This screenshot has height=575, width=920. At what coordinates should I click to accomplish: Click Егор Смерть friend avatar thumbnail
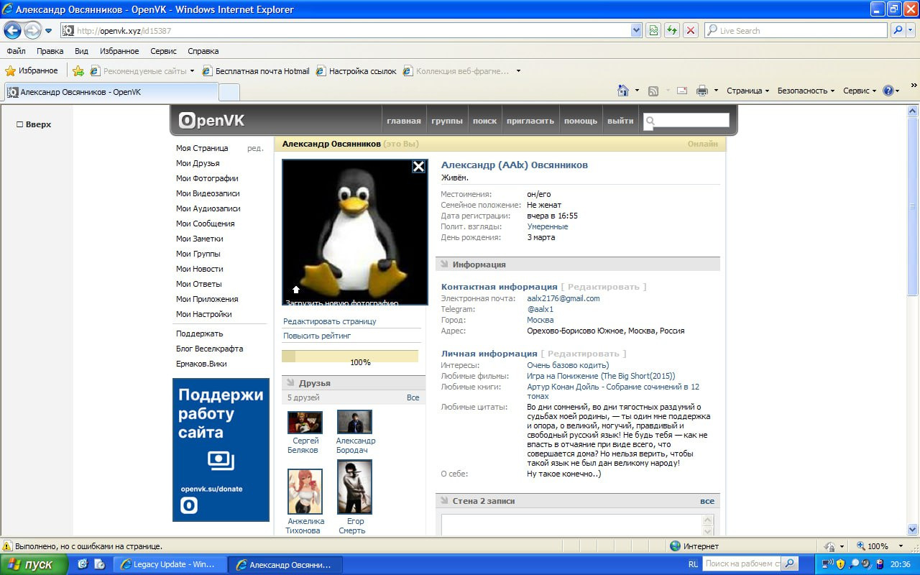354,487
